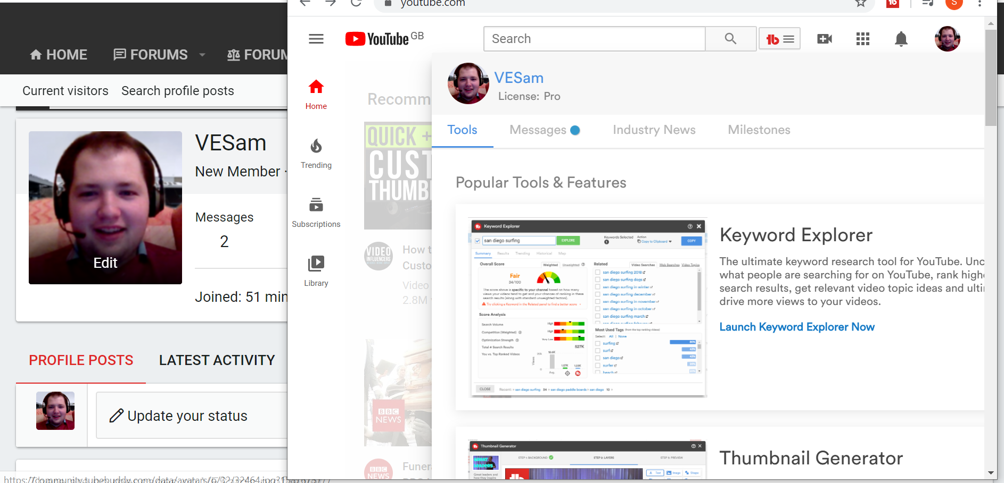Viewport: 1004px width, 483px height.
Task: Click HOME in the forum navigation
Action: tap(59, 55)
